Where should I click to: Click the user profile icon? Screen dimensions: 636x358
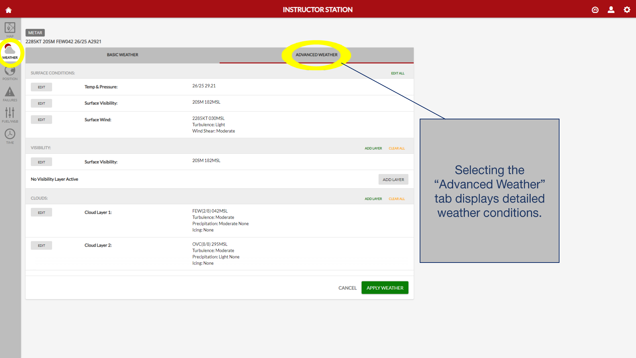611,10
